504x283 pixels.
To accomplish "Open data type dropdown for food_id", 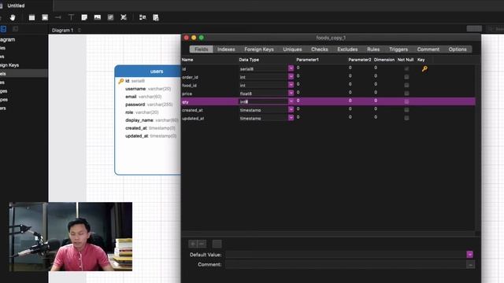I will 291,85.
